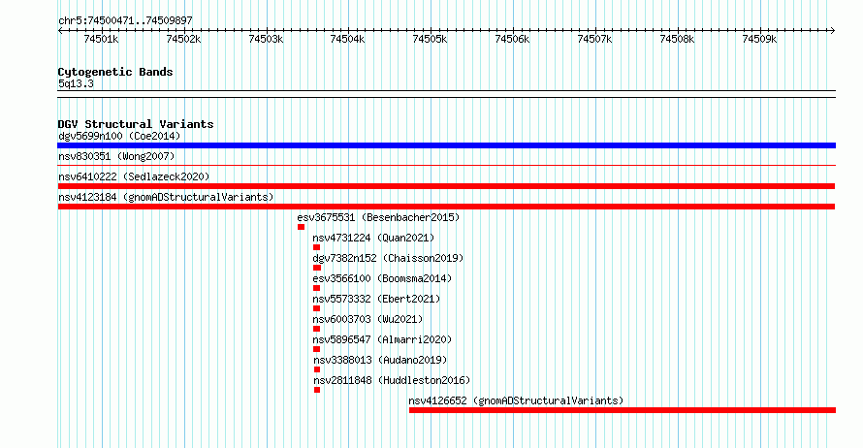Click the full-width red nsv4123184 gnomAD bar
Image resolution: width=863 pixels, height=448 pixels.
(x=446, y=207)
